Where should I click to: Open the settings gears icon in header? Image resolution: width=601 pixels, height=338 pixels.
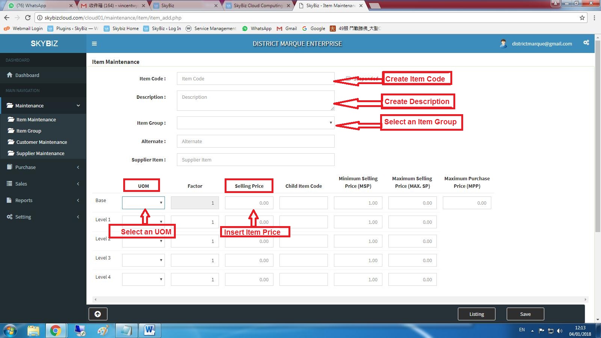[x=586, y=43]
